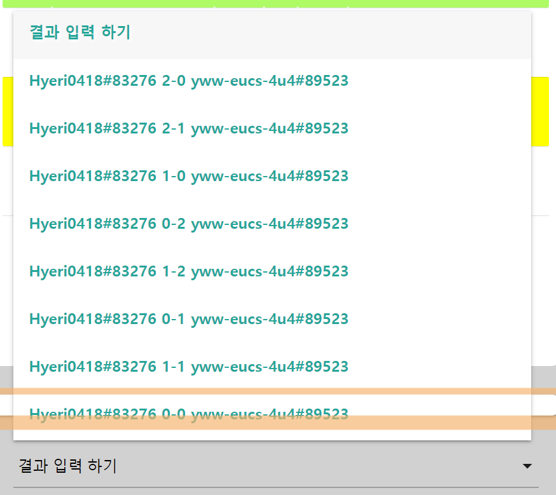Click the green bar at the top
This screenshot has width=556, height=495.
point(275,4)
